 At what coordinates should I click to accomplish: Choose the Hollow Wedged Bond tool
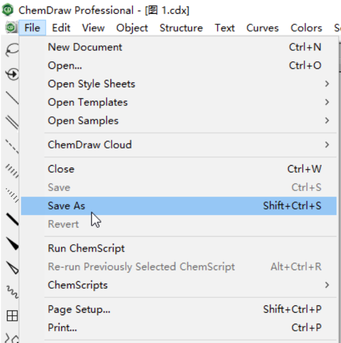point(12,268)
